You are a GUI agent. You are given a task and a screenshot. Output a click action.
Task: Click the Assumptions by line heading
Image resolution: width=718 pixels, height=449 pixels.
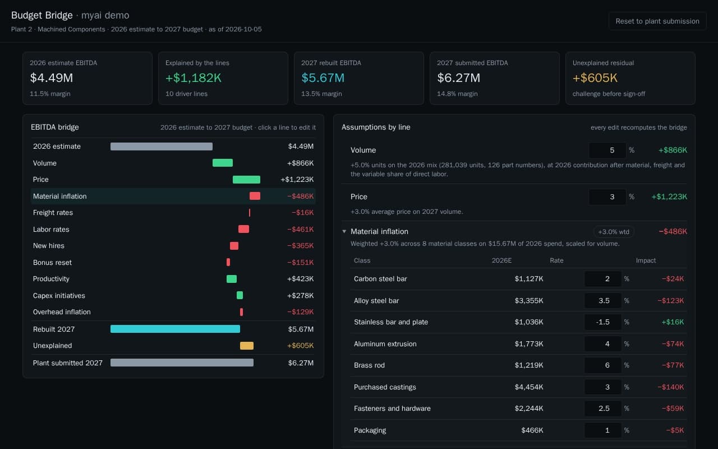[376, 127]
